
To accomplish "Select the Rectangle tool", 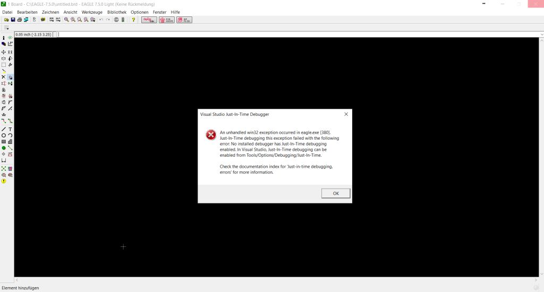I will [x=4, y=142].
